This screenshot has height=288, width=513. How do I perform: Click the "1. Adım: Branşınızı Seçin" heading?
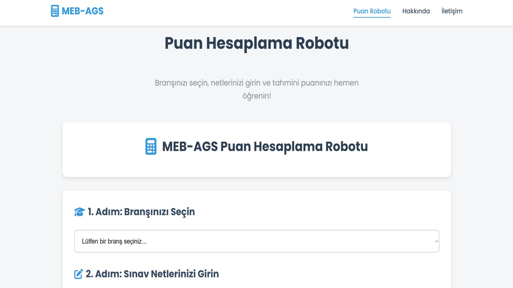click(141, 212)
